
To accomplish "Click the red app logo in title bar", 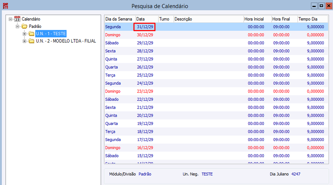I will [x=5, y=6].
